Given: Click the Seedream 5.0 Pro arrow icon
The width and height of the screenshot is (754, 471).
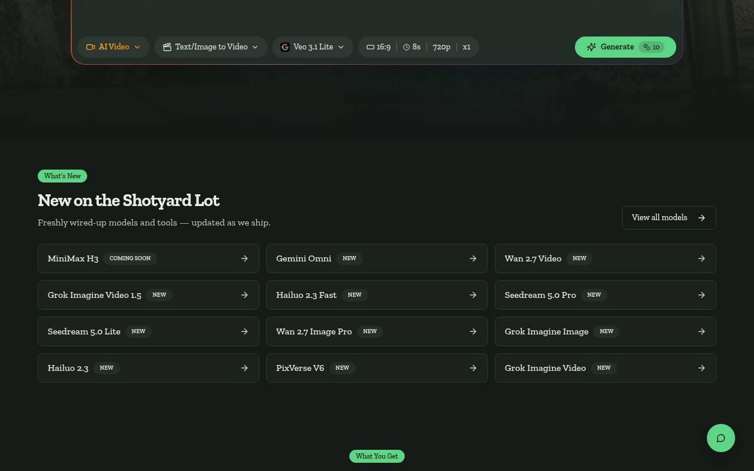Looking at the screenshot, I should tap(702, 295).
